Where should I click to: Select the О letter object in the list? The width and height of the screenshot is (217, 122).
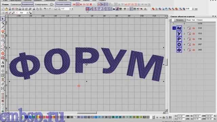179,44
